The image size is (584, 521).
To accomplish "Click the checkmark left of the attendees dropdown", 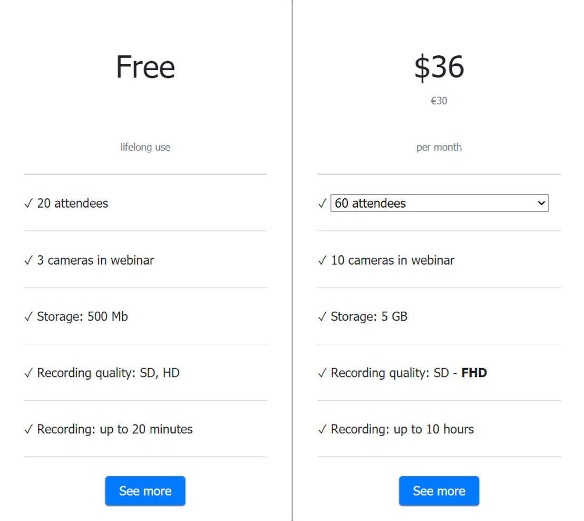I will [x=322, y=204].
